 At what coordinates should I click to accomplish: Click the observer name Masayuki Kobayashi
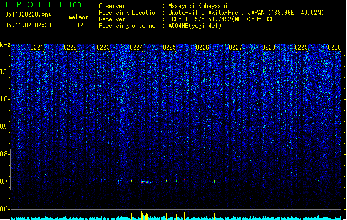pyautogui.click(x=198, y=6)
